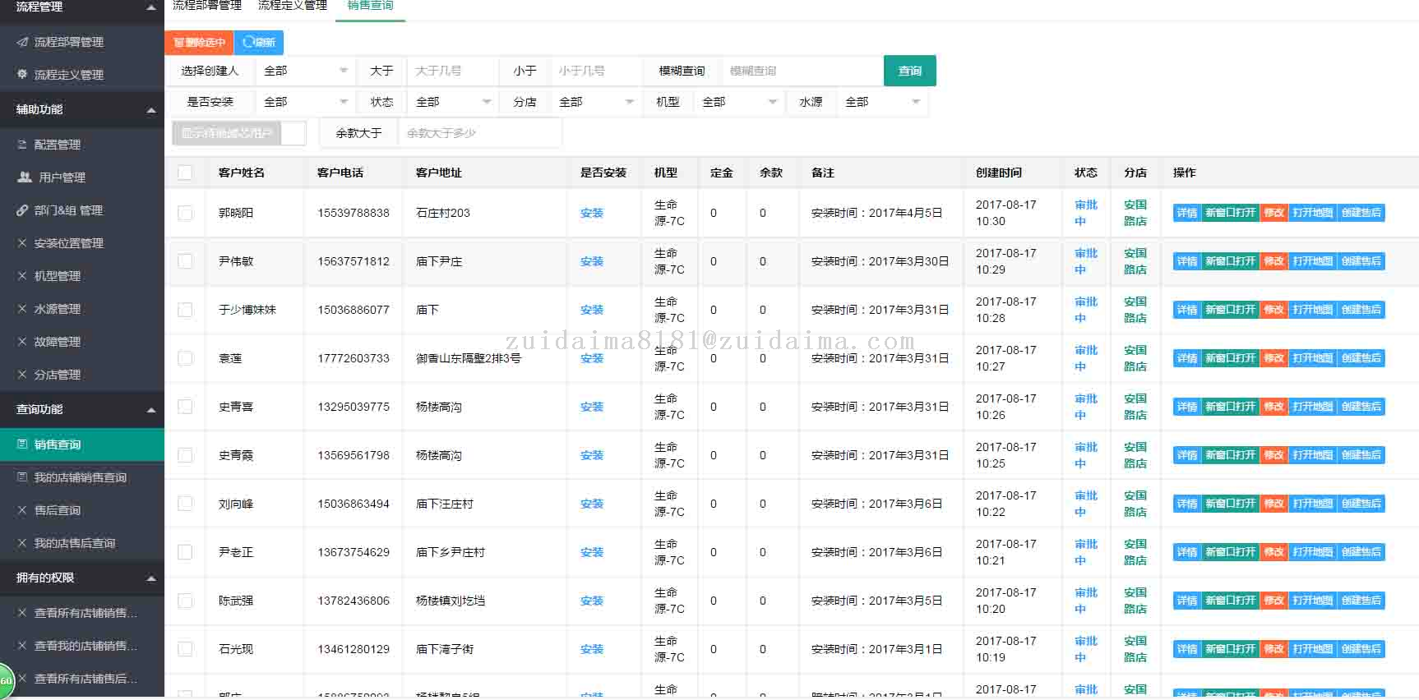
Task: Click 打开地图 button in 袁莲 row
Action: (1312, 358)
